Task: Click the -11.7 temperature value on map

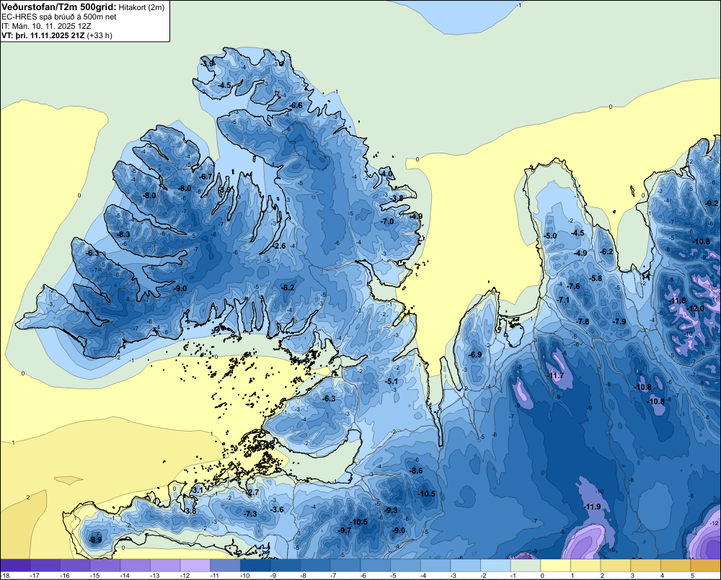Action: pyautogui.click(x=555, y=376)
